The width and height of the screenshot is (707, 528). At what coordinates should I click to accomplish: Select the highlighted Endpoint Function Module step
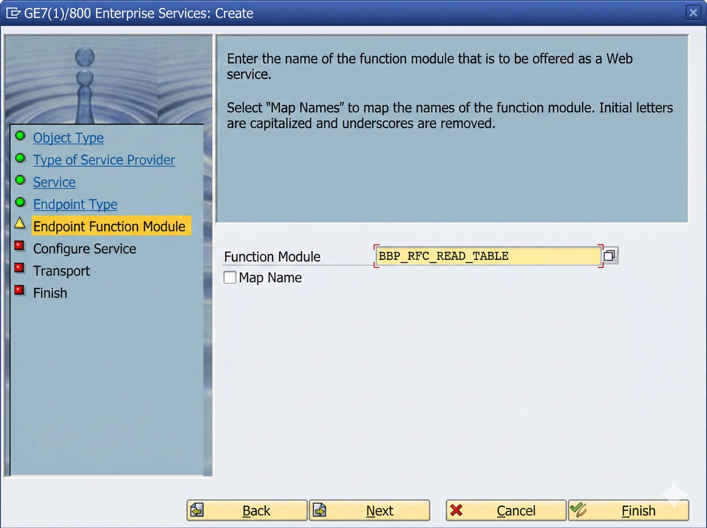(109, 226)
